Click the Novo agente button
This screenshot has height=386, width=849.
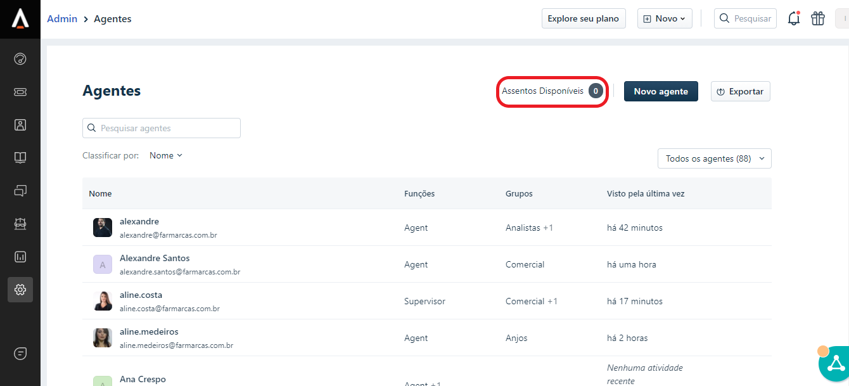click(x=660, y=91)
